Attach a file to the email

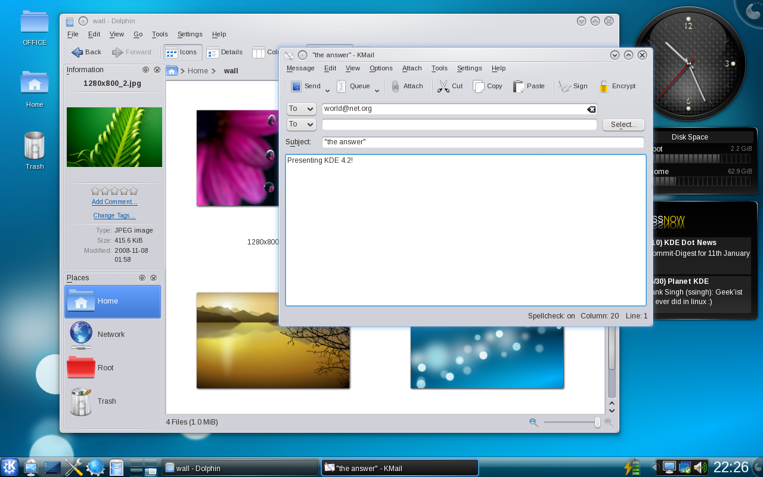coord(408,86)
